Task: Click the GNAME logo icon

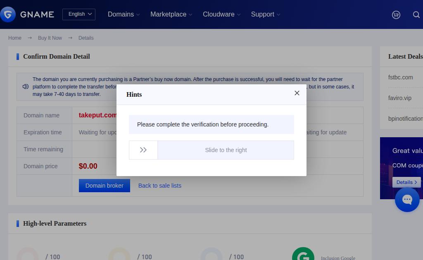Action: click(x=8, y=14)
